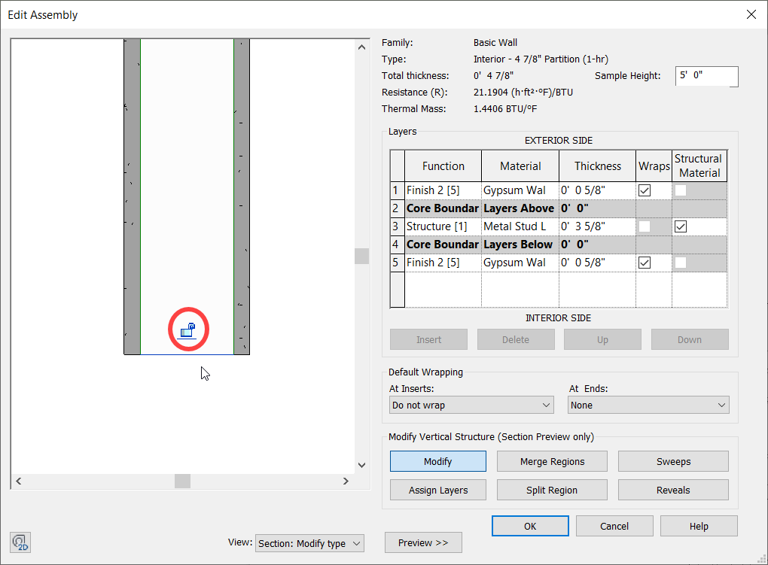The height and width of the screenshot is (565, 768).
Task: Click 'Gypsum Wal' material in row 5
Action: 520,263
